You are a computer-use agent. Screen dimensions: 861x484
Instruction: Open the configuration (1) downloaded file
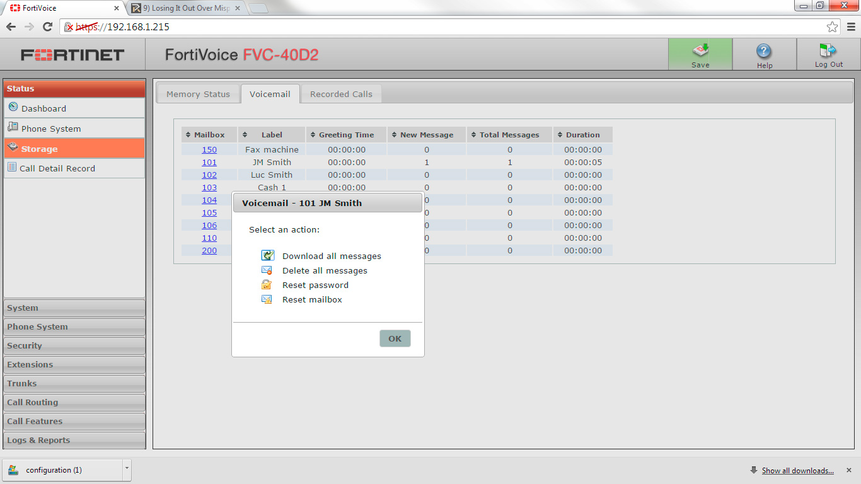tap(63, 470)
